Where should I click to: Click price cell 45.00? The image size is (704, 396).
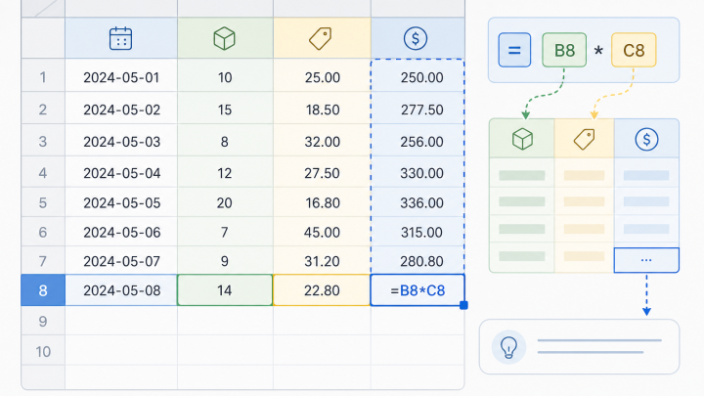(322, 232)
